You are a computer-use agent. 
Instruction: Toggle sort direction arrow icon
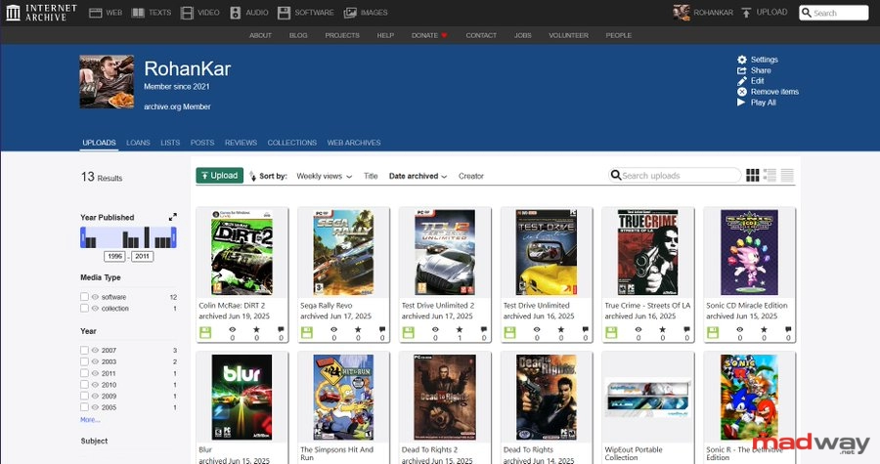point(252,176)
